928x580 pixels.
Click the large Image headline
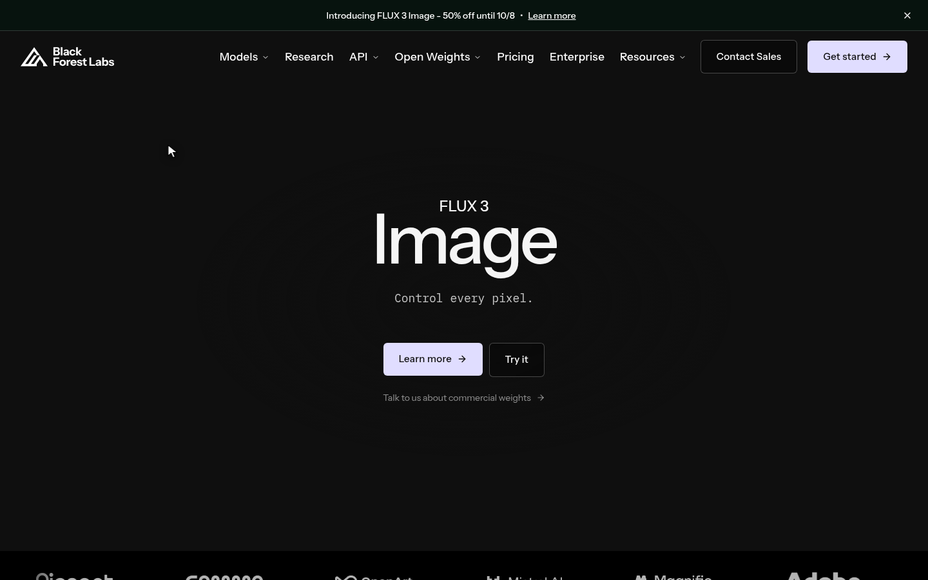point(465,244)
